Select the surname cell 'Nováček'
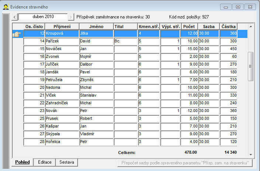Screen dimensions: 260x171 coord(62,49)
